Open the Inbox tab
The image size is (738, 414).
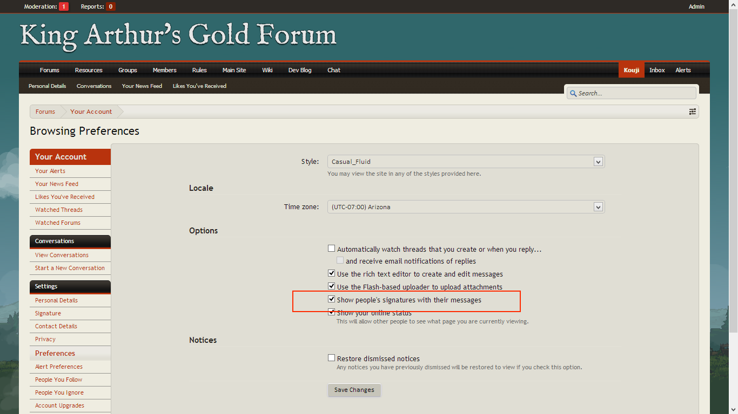[x=657, y=70]
